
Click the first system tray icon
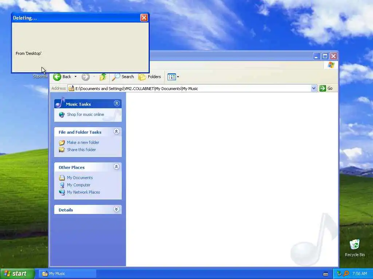(x=339, y=274)
